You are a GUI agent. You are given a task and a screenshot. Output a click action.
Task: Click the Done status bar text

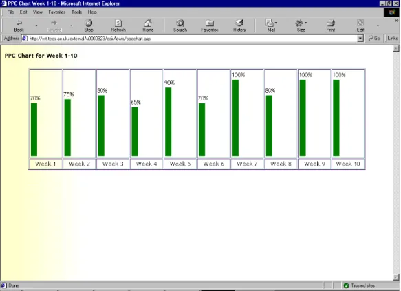pyautogui.click(x=14, y=285)
